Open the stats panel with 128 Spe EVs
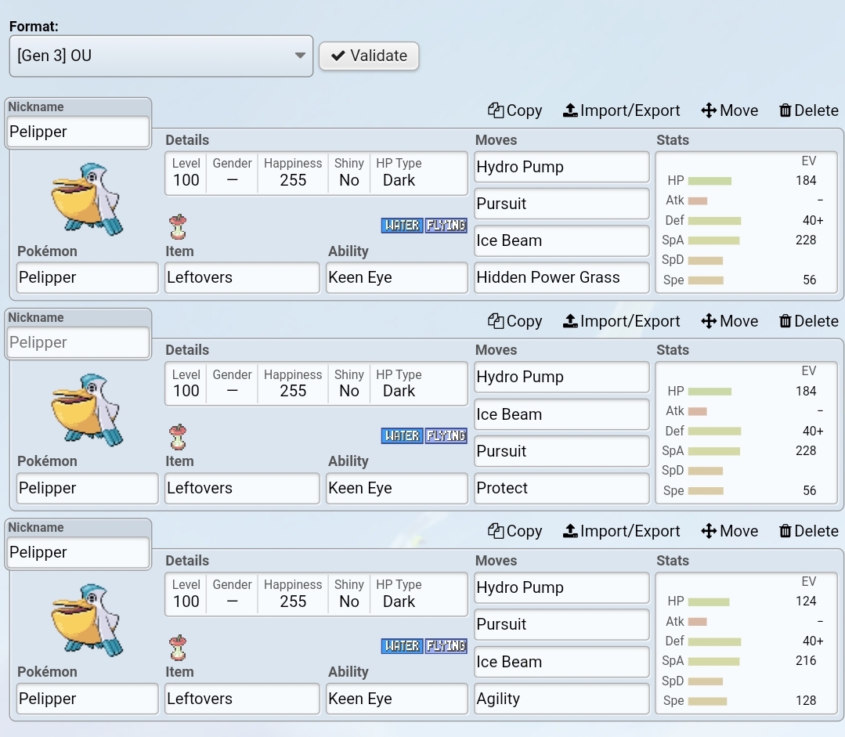The height and width of the screenshot is (737, 845). coord(746,643)
